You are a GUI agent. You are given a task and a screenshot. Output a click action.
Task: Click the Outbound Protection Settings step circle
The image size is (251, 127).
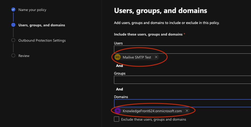click(13, 40)
